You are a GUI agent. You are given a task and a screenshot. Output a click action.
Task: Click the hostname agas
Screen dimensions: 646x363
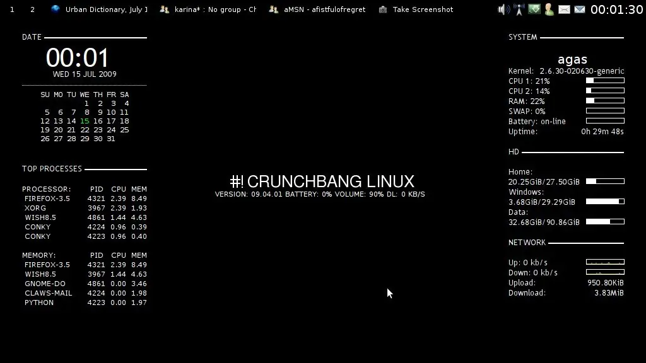(572, 60)
